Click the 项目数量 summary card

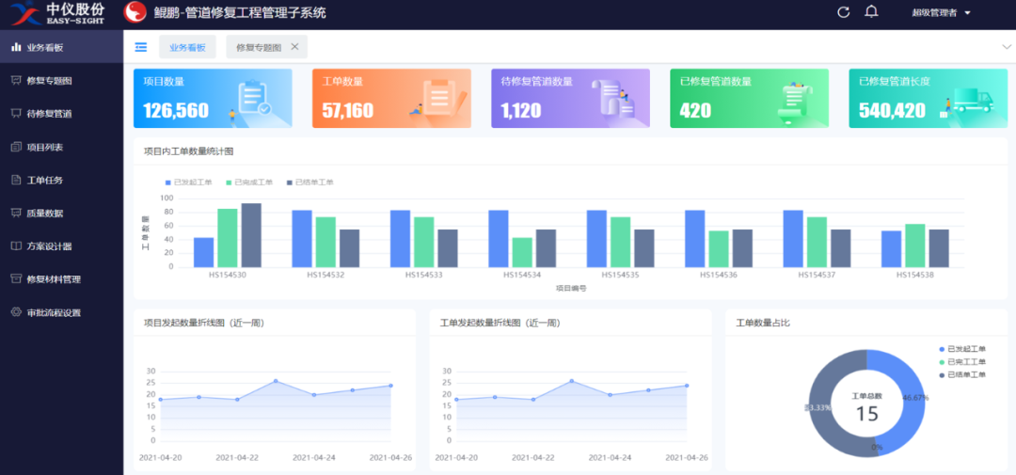click(213, 98)
